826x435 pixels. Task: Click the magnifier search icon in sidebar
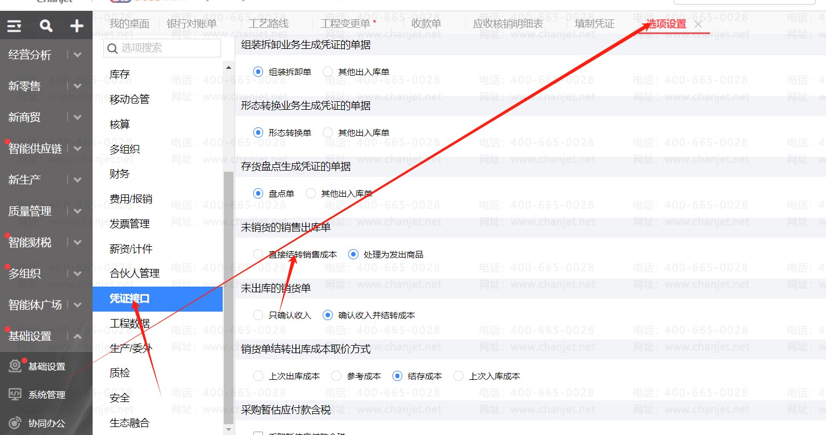(x=46, y=26)
